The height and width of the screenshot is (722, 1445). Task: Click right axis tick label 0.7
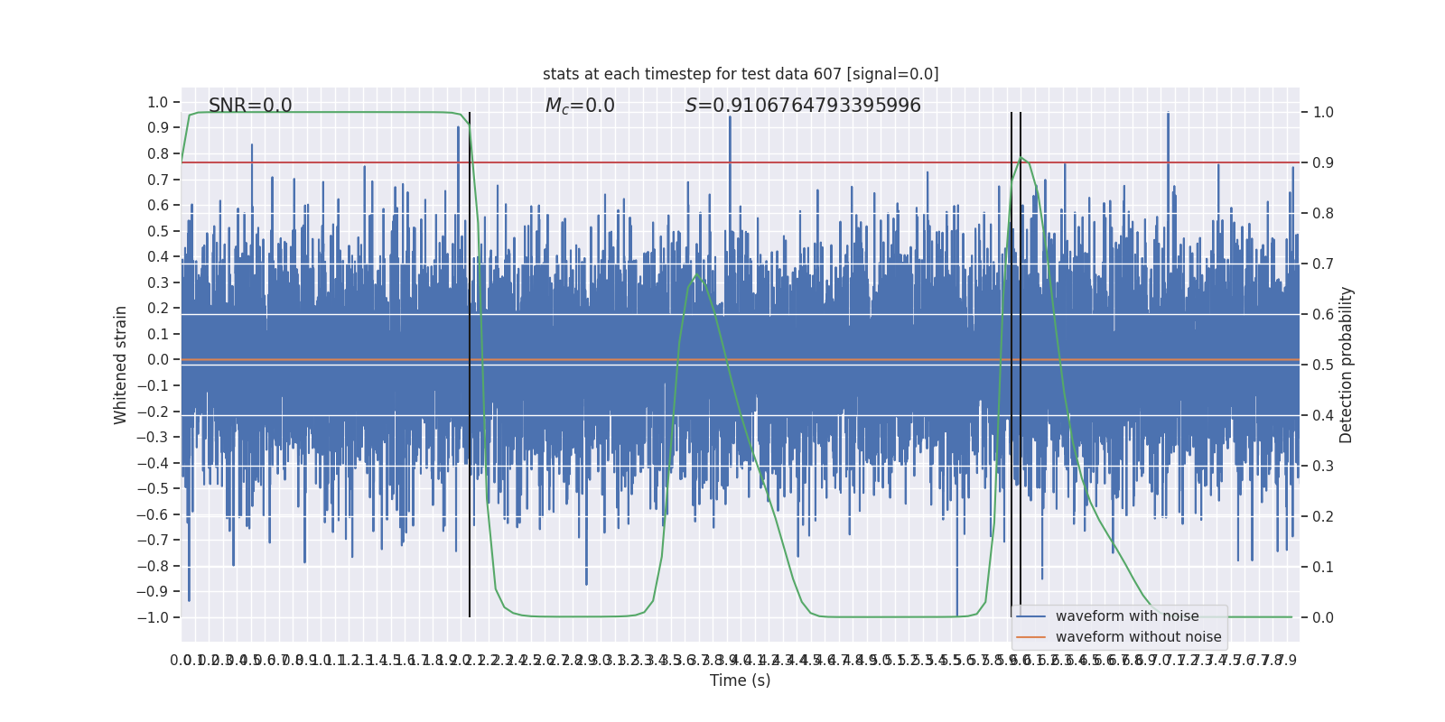(1323, 264)
